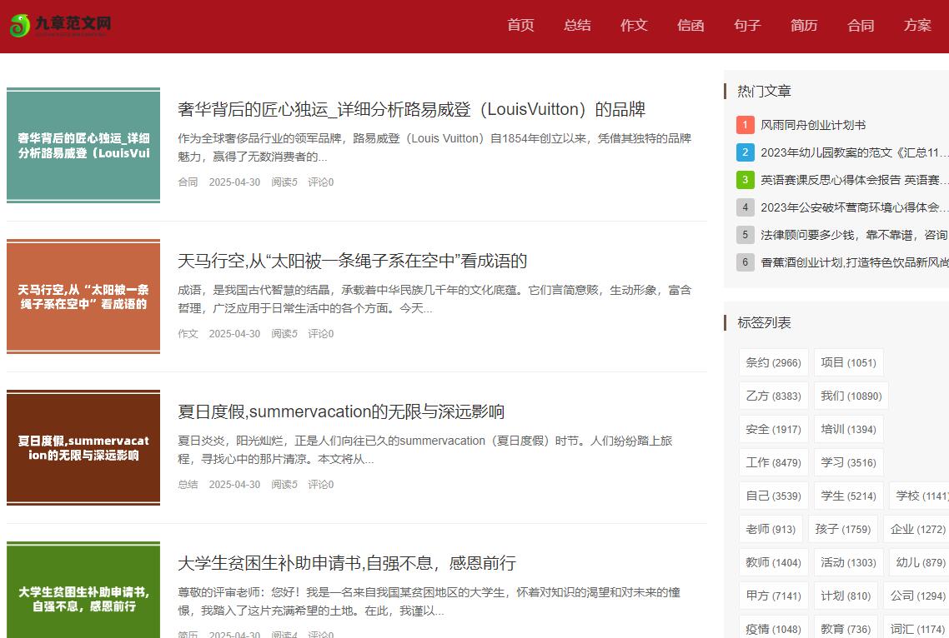949x638 pixels.
Task: Click the green rank 3 badge
Action: tap(746, 180)
